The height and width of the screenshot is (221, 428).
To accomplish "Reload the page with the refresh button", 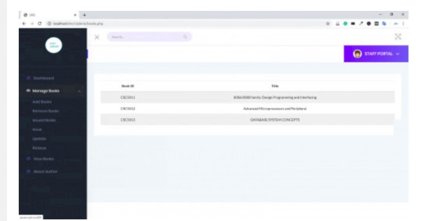I will pos(40,24).
